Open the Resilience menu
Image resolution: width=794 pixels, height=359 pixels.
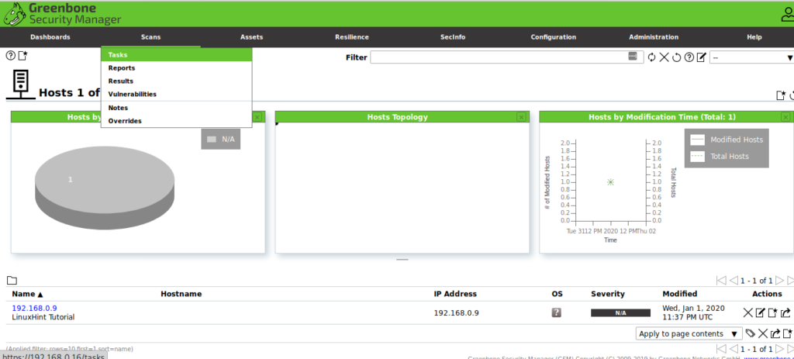pyautogui.click(x=352, y=37)
